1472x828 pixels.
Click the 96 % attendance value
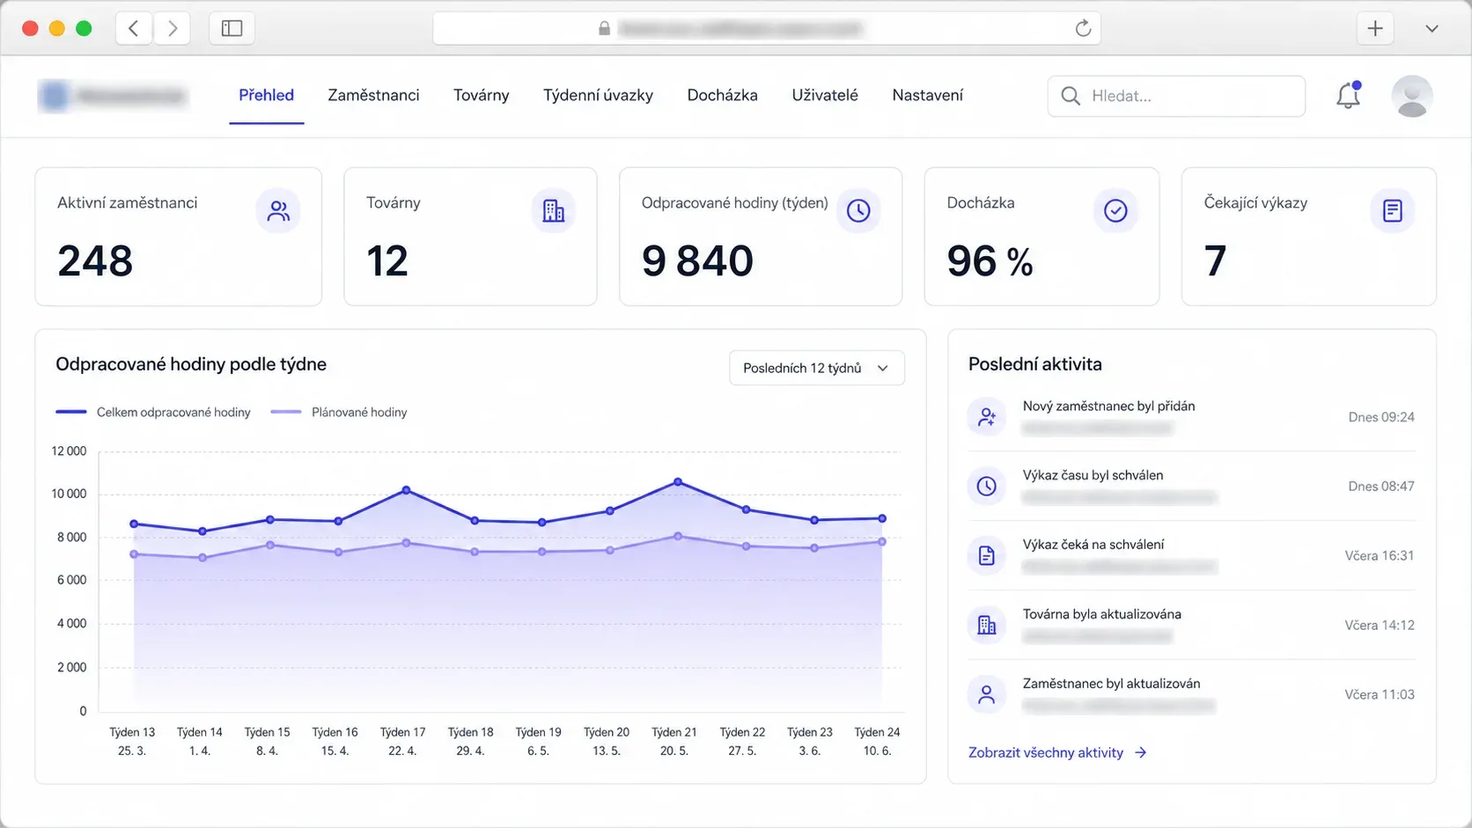[x=990, y=261]
